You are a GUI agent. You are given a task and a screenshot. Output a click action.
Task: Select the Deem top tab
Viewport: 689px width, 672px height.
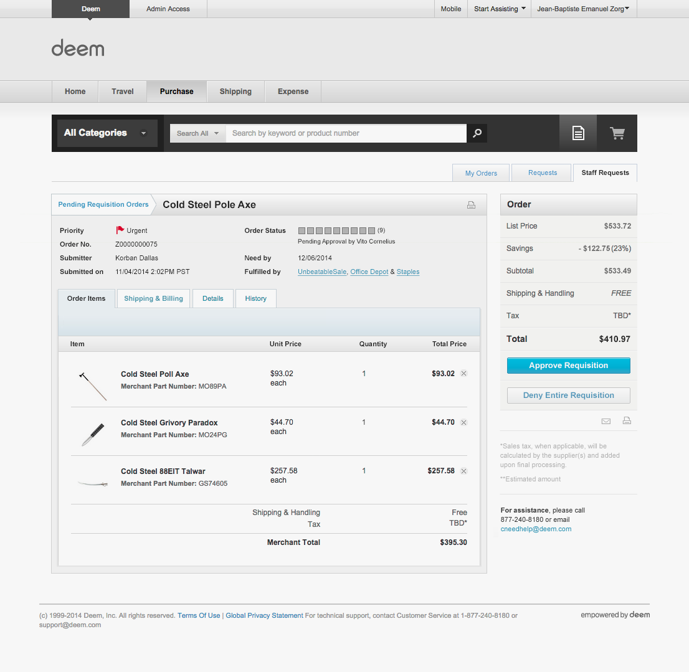click(x=90, y=9)
